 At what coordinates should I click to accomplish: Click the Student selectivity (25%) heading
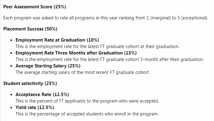(x=30, y=83)
